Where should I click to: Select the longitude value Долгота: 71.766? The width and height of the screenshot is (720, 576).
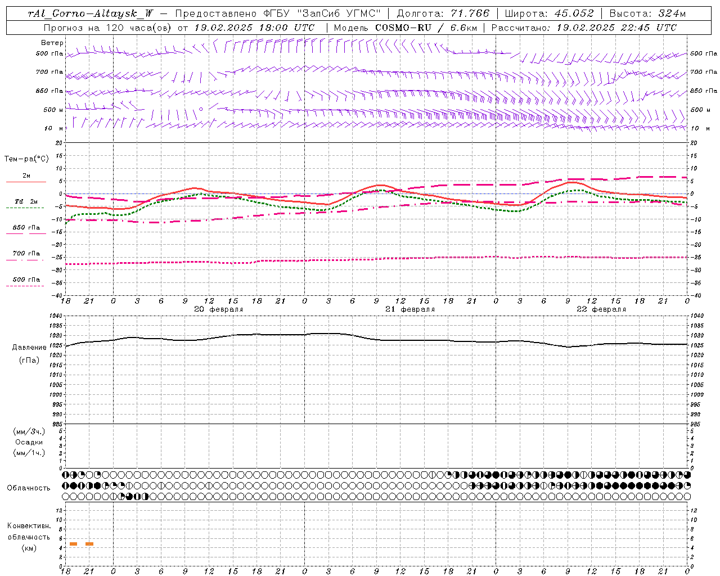(x=443, y=13)
